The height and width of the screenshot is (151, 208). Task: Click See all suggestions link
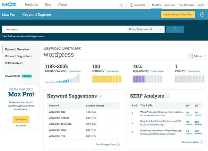point(106,144)
